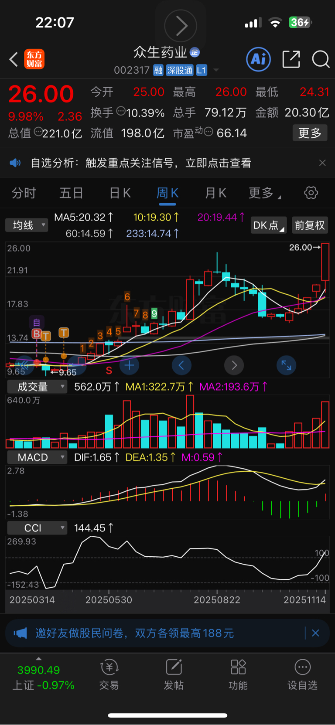The width and height of the screenshot is (335, 725).
Task: Open chart settings gear icon
Action: coord(311,193)
